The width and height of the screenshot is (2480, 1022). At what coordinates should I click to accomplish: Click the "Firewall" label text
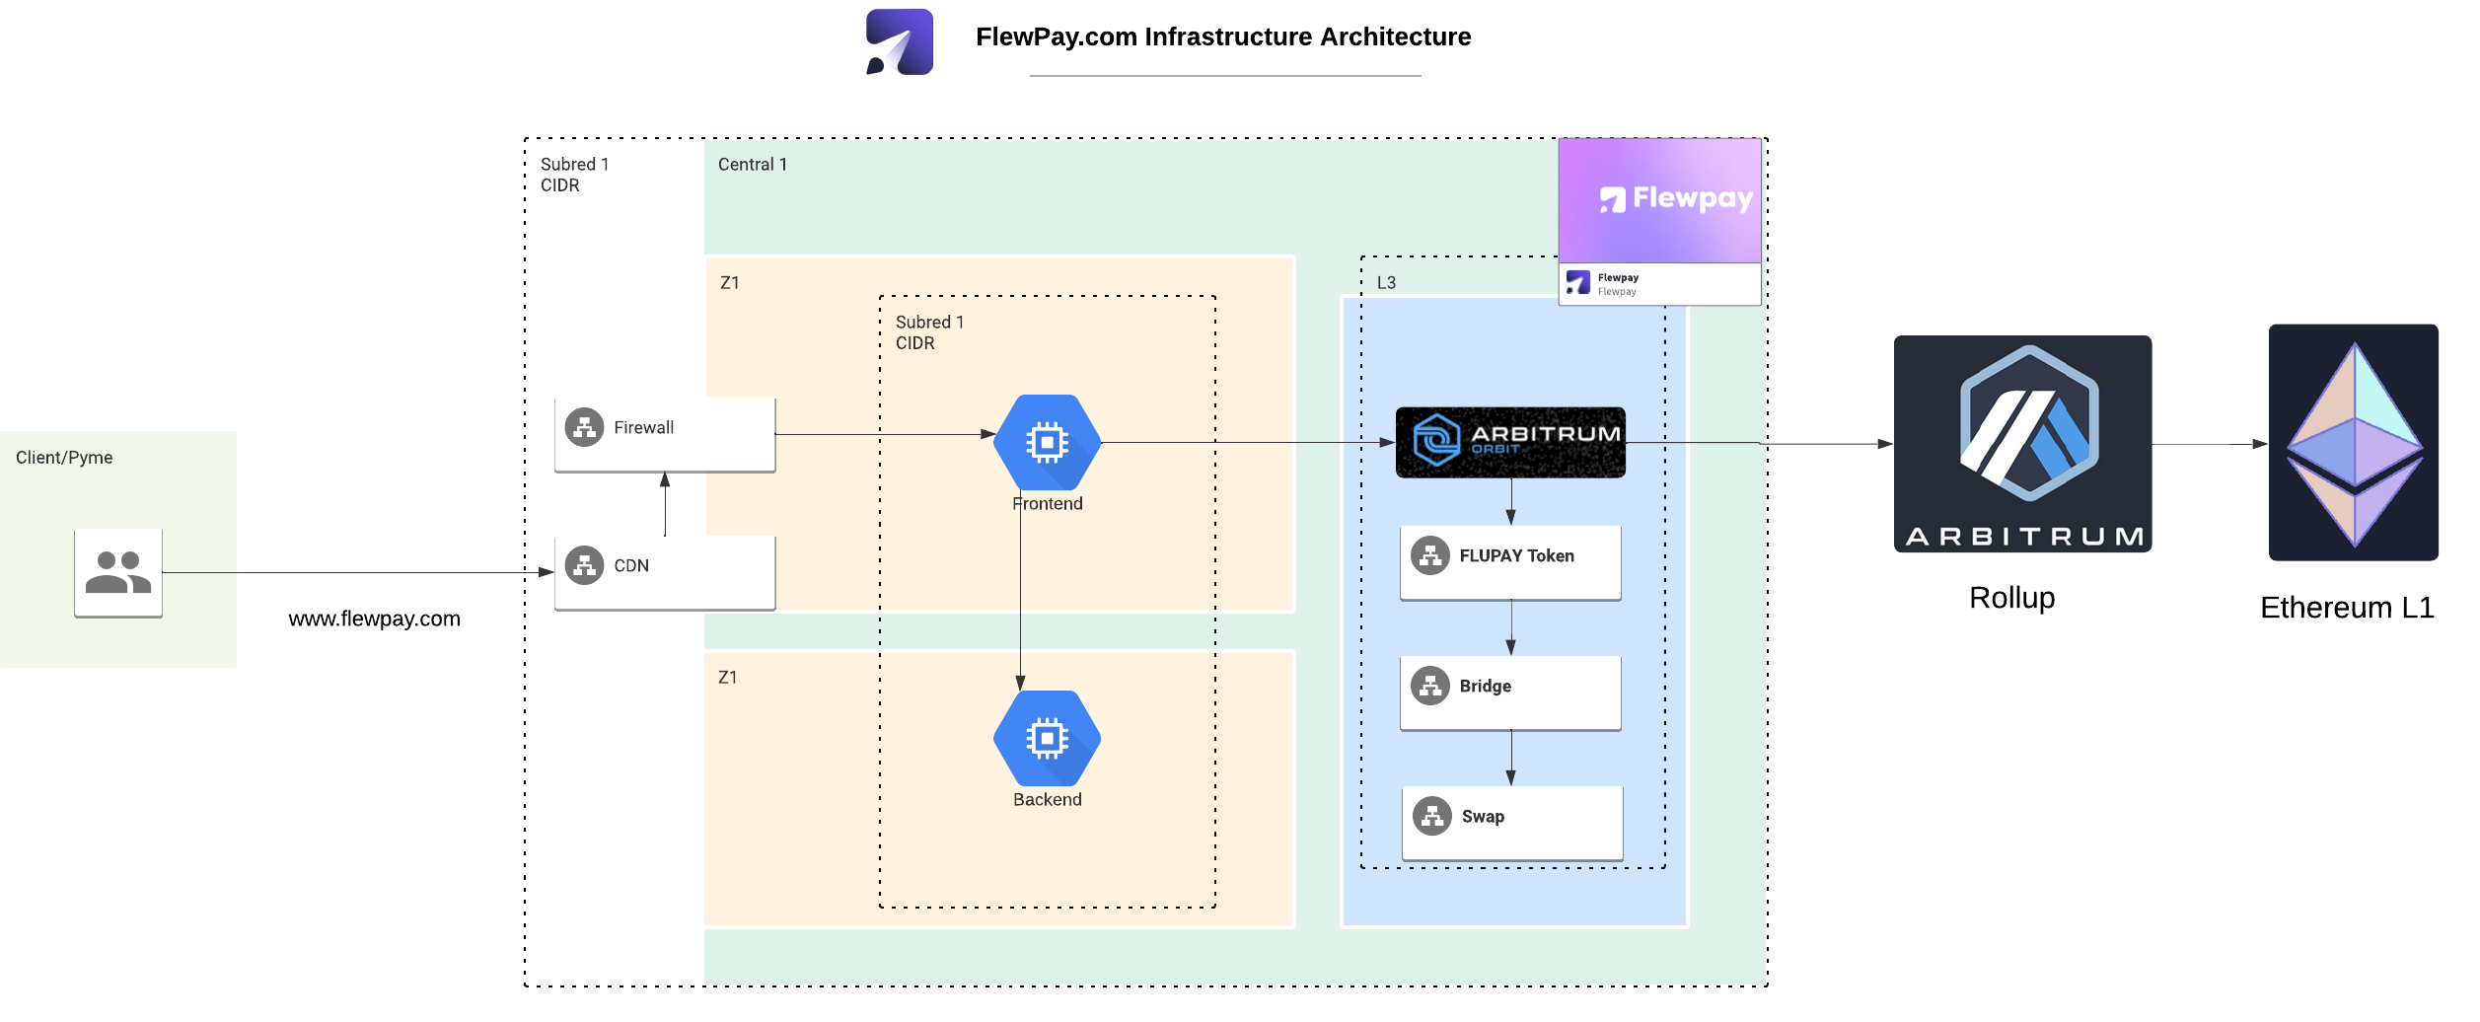[x=644, y=427]
